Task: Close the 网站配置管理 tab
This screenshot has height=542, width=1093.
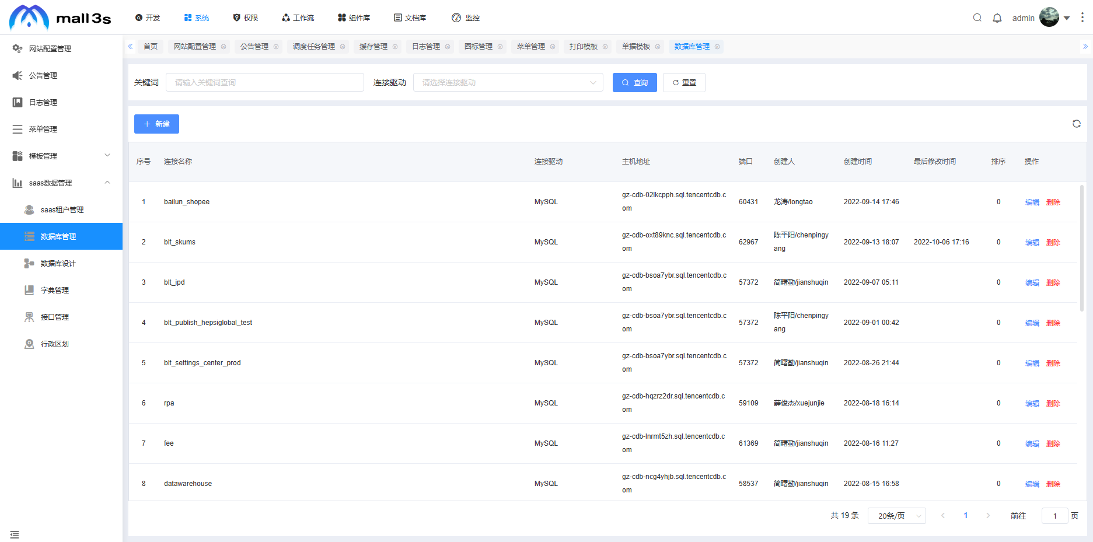Action: [224, 47]
